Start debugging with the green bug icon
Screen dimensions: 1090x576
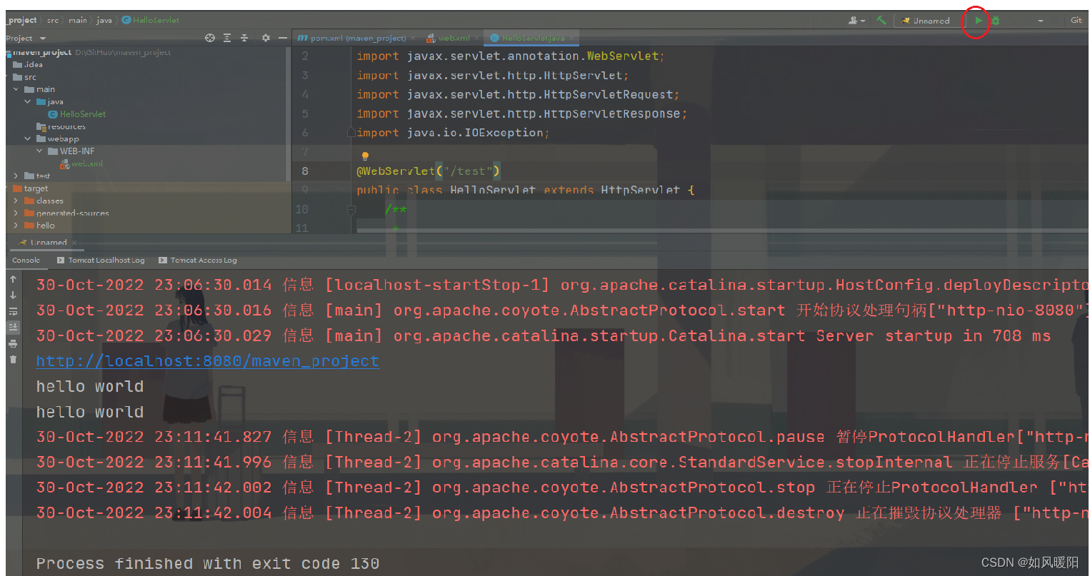click(996, 21)
